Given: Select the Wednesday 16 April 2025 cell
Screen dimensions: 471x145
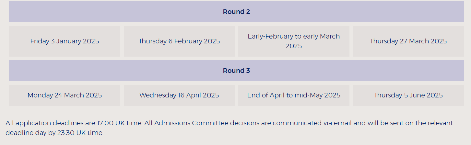Looking at the screenshot, I should (179, 95).
